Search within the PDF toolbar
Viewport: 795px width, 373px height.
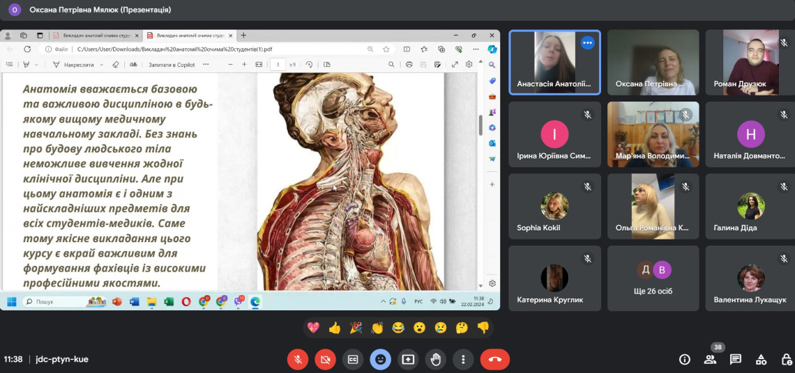391,64
